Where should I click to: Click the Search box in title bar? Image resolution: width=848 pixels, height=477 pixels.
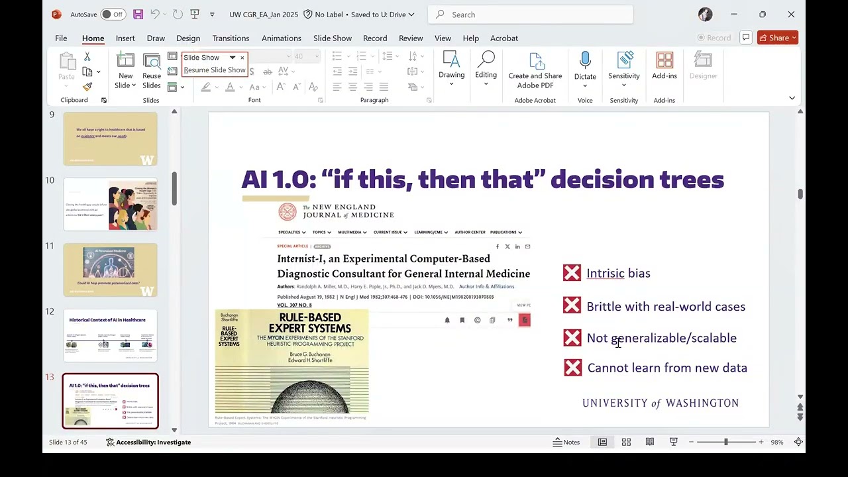pyautogui.click(x=531, y=15)
